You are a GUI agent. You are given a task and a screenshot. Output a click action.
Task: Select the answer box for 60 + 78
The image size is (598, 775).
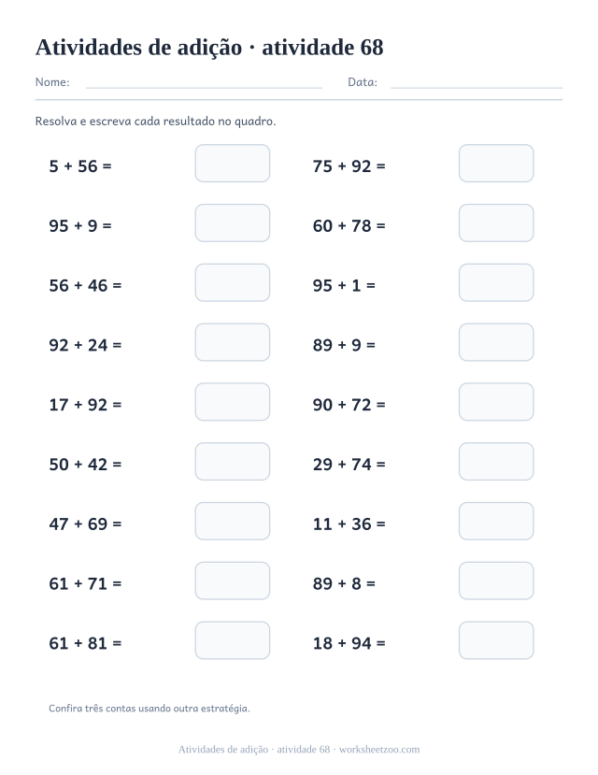tap(496, 222)
